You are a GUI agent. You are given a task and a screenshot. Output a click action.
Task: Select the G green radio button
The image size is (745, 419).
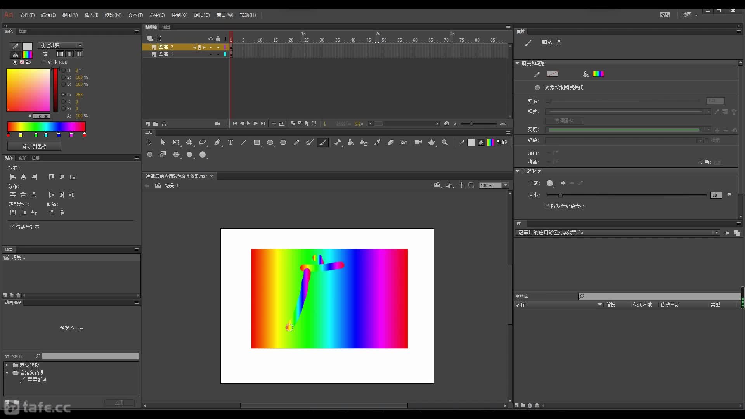click(x=63, y=102)
